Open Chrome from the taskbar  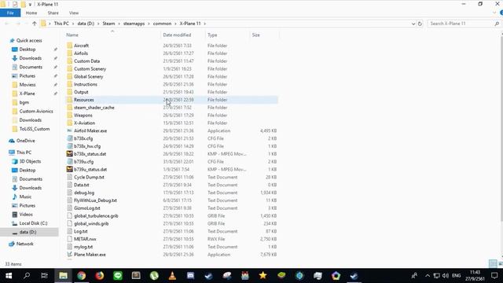pos(82,276)
